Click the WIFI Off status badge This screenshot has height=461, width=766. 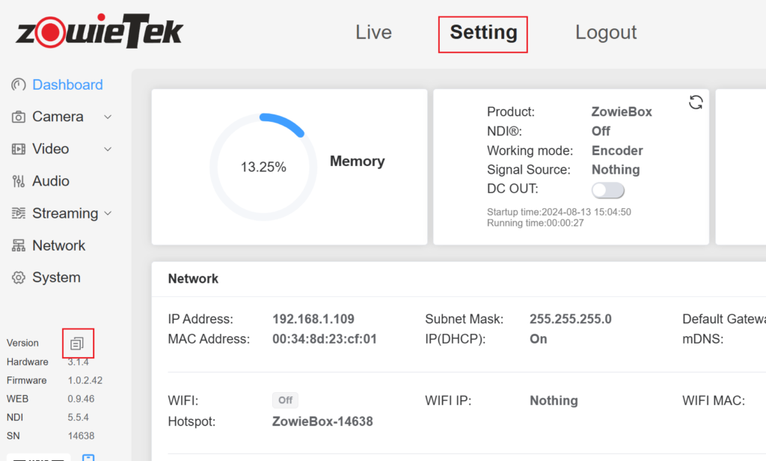click(x=285, y=400)
